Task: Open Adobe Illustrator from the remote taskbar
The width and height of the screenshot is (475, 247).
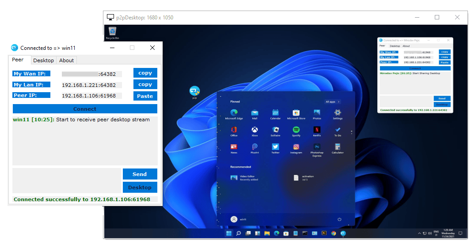Action: point(324,233)
